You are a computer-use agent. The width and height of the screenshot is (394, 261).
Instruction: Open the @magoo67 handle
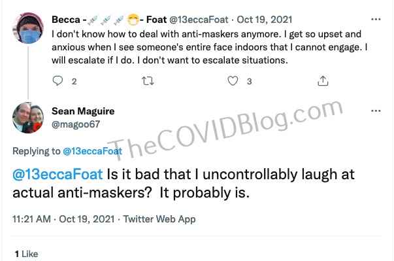pos(76,124)
